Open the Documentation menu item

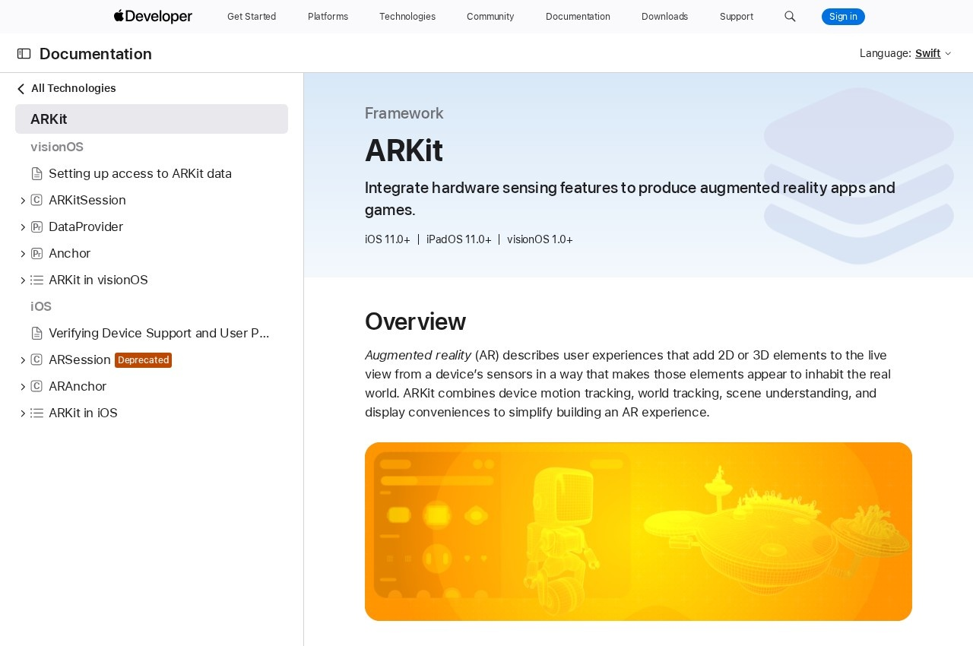578,16
